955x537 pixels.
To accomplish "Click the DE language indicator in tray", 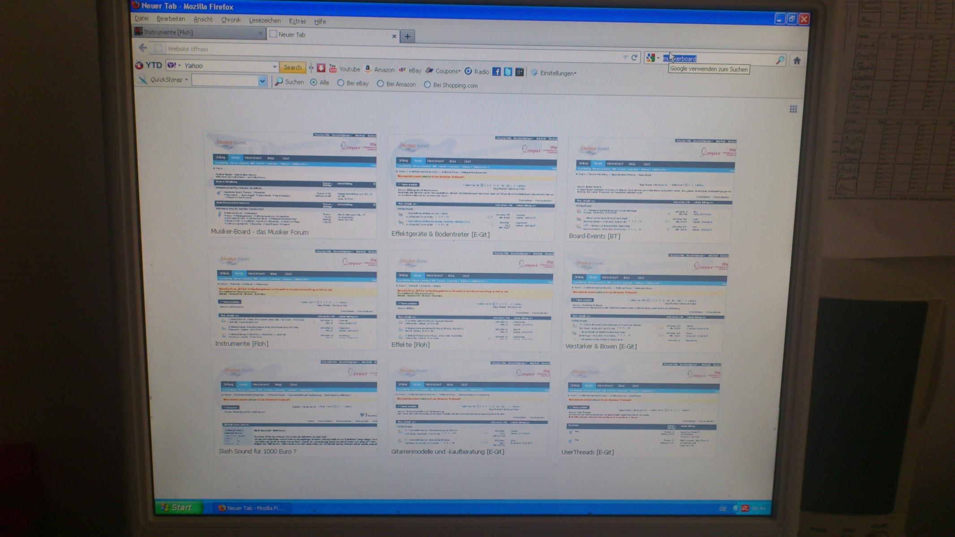I will pos(723,508).
